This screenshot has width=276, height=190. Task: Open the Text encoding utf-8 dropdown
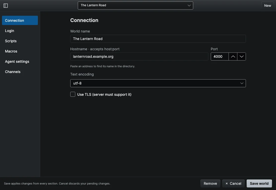pos(158,83)
